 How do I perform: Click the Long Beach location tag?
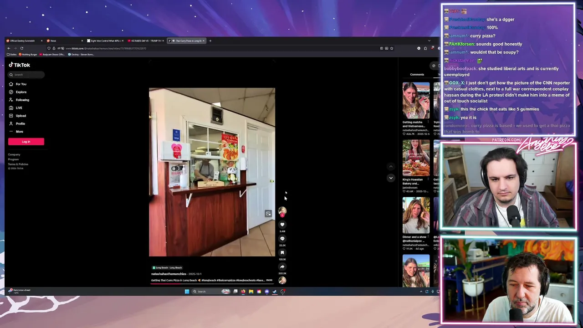tap(167, 268)
